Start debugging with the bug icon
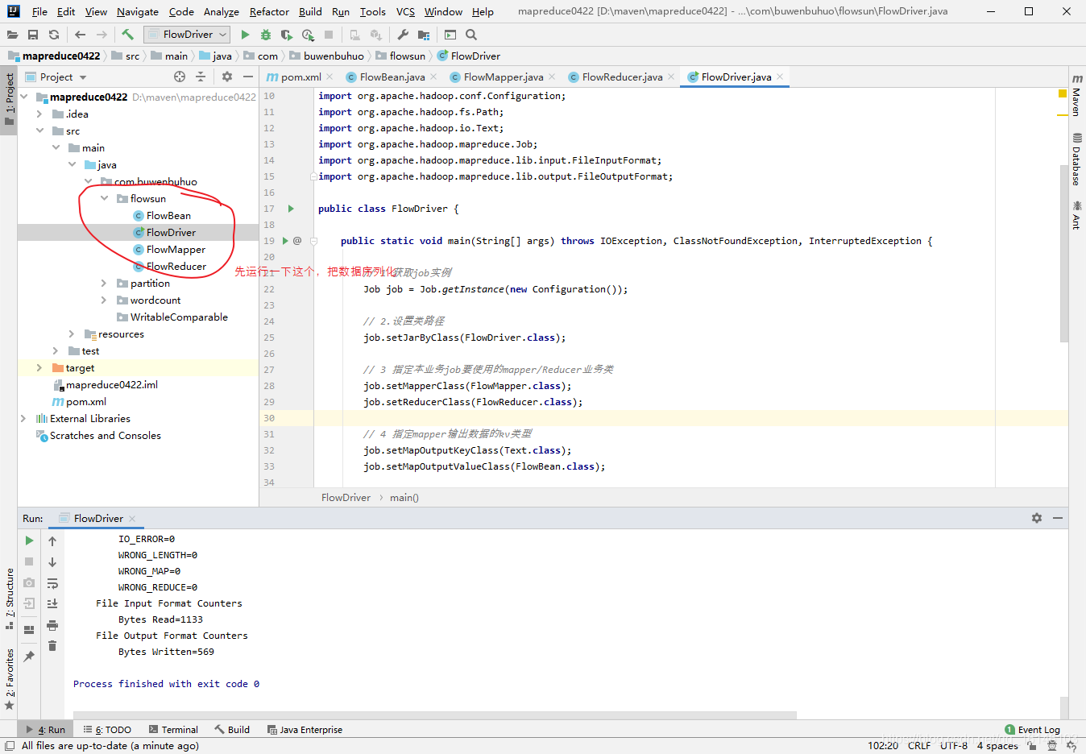Viewport: 1086px width, 754px height. coord(266,35)
